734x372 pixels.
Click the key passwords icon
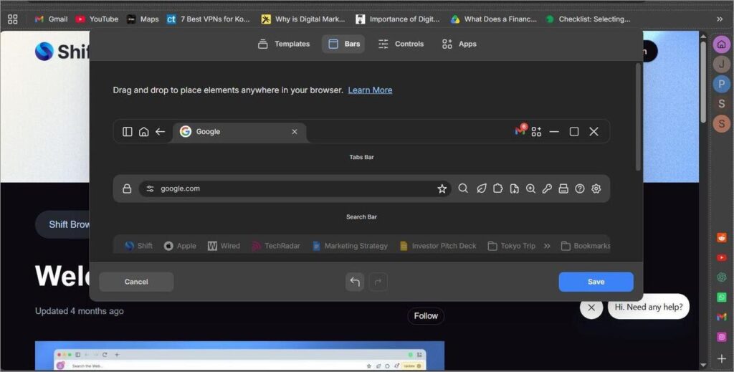547,189
